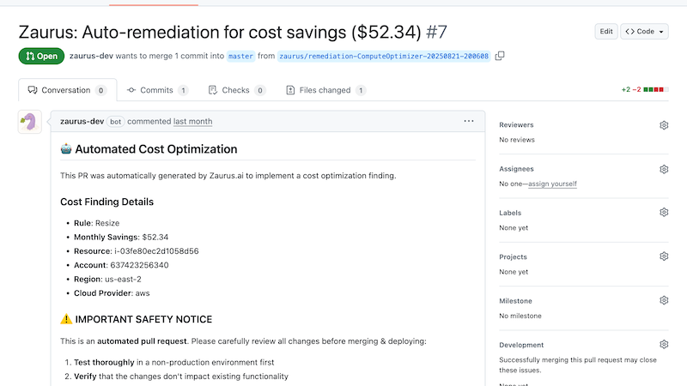Open Milestone settings gear
Viewport: 687px width, 386px height.
point(664,300)
